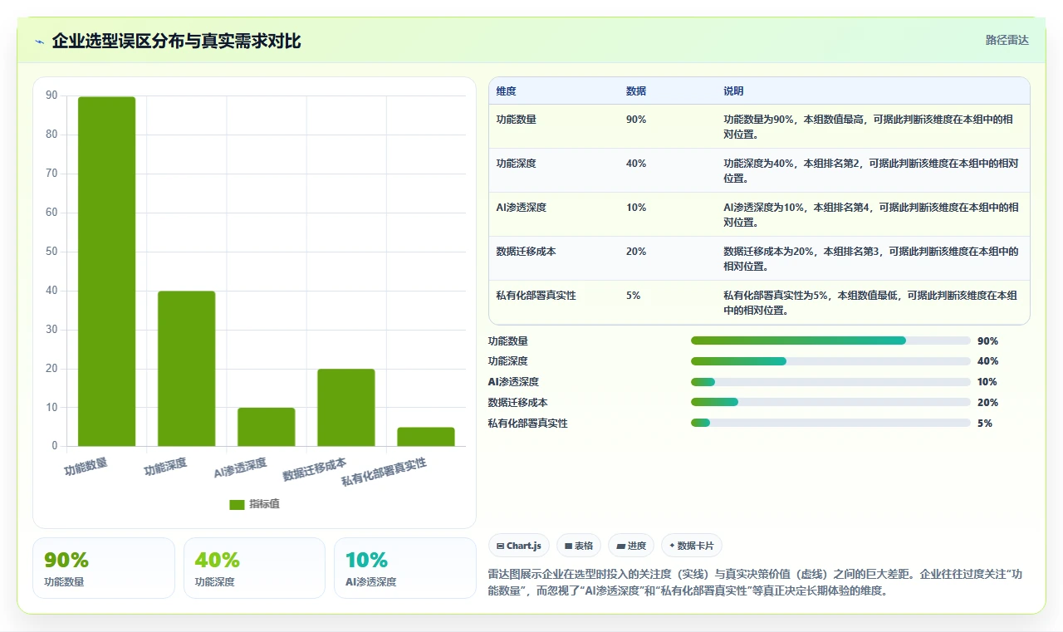Click the AI渗透深度 table row cell
1063x632 pixels.
click(521, 207)
